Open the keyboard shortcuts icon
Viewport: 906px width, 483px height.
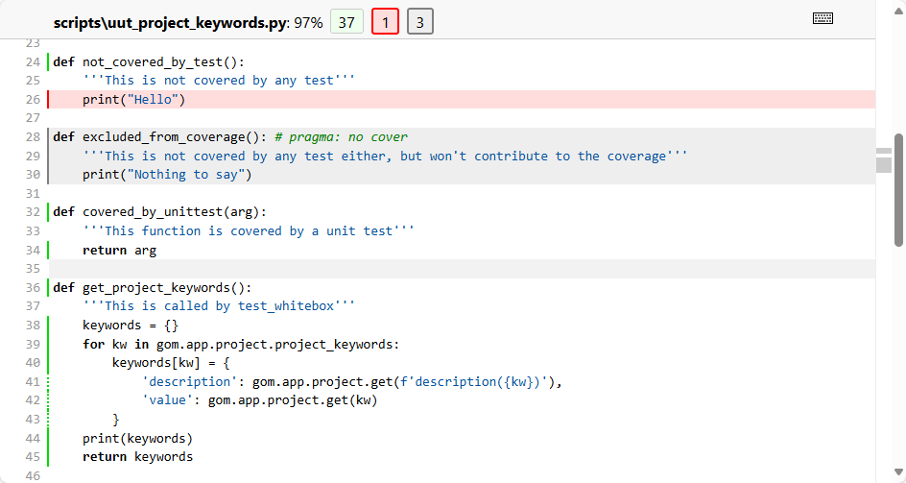823,18
